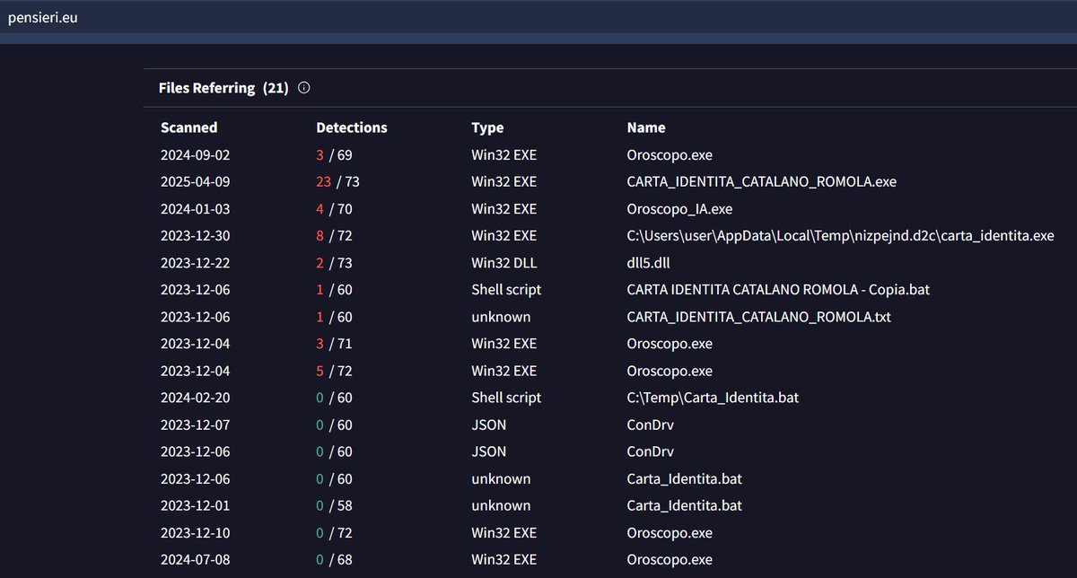Open Oroscopo.exe scanned 2024-07-08

tap(670, 559)
